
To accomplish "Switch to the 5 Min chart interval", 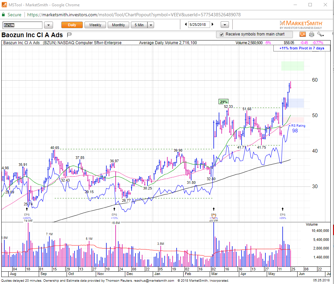I will coord(139,25).
